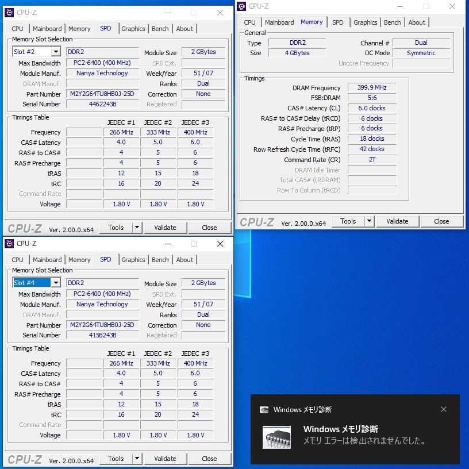Switch to CPU tab in Slot #2 window
This screenshot has width=469, height=469.
pyautogui.click(x=17, y=29)
